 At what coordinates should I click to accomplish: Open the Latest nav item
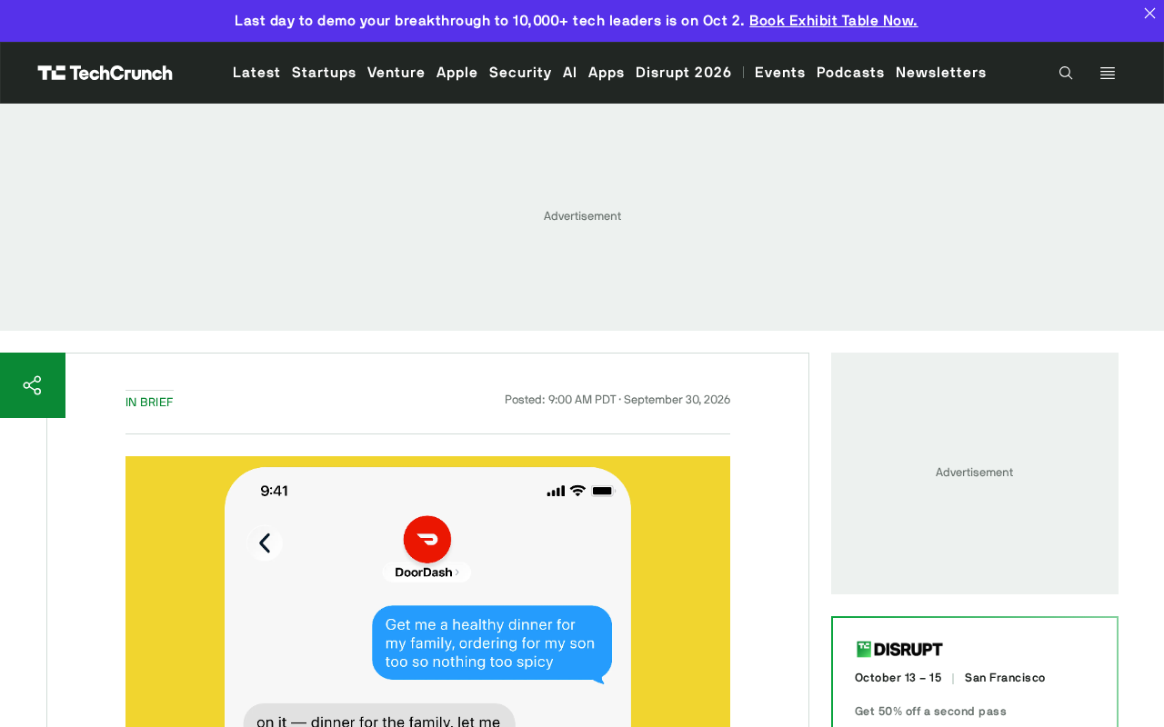[x=256, y=73]
